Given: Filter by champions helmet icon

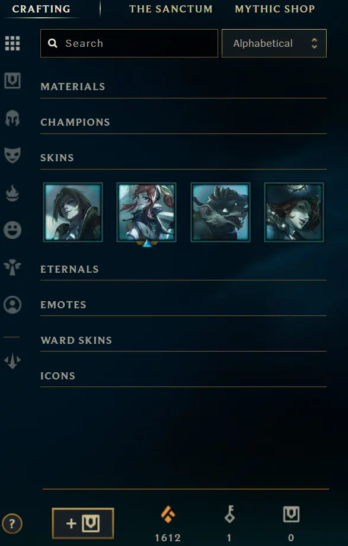Looking at the screenshot, I should tap(12, 119).
